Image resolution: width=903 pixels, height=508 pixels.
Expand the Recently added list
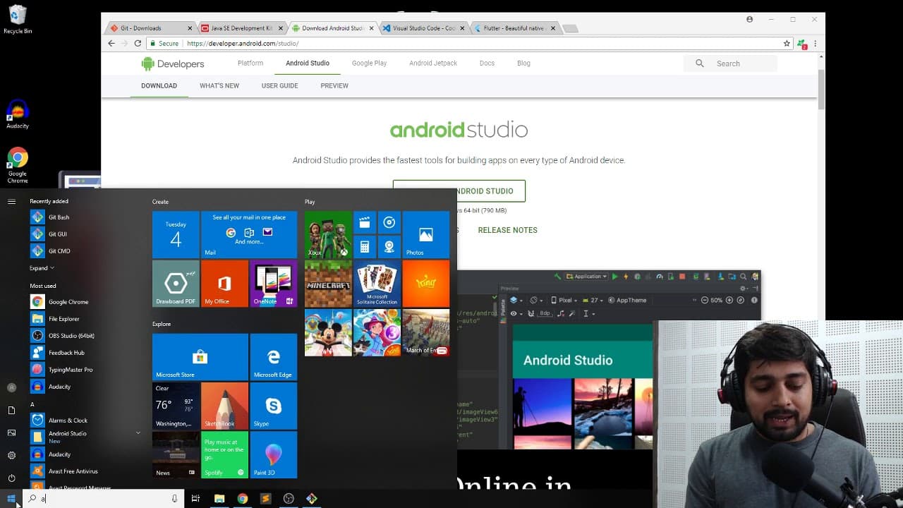pos(42,268)
